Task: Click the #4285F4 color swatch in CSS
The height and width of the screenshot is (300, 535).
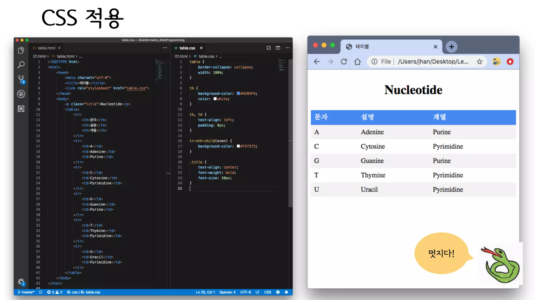Action: [x=238, y=93]
